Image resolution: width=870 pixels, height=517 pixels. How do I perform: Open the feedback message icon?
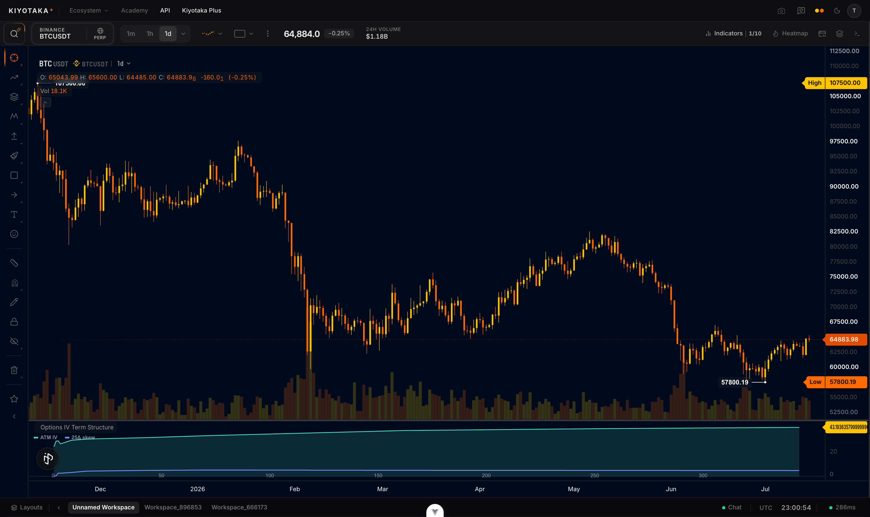tap(801, 11)
